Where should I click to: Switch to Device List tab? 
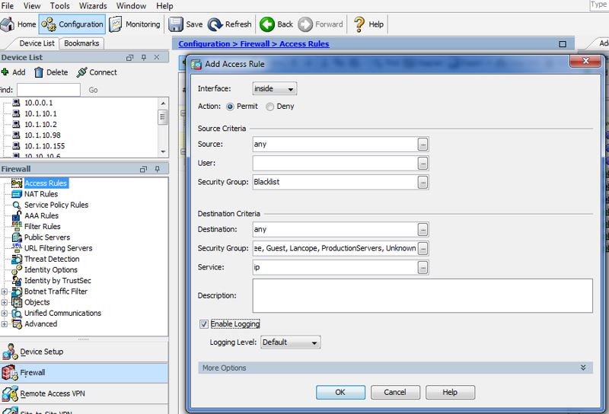(37, 43)
